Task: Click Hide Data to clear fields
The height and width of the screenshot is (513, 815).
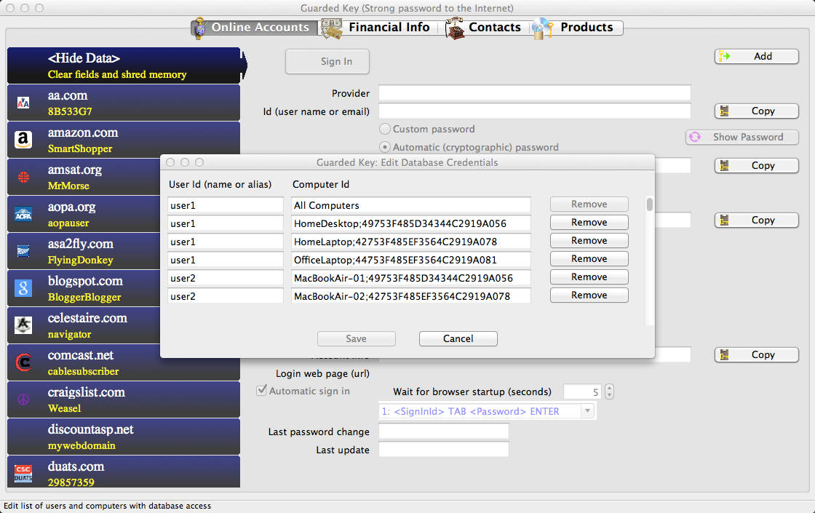Action: coord(124,65)
